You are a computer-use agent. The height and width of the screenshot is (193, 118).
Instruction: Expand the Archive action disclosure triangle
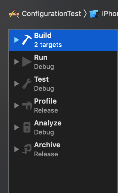pos(17,149)
